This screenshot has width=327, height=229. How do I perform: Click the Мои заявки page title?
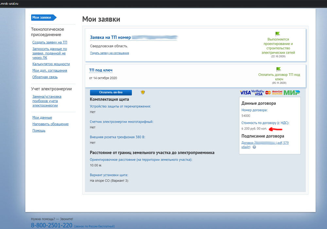point(101,19)
